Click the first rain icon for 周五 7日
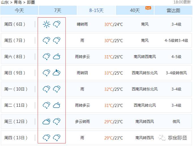This screenshot has height=146, width=193. pyautogui.click(x=46, y=40)
